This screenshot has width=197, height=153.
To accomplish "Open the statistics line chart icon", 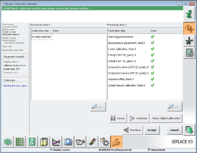I will tap(56, 142).
